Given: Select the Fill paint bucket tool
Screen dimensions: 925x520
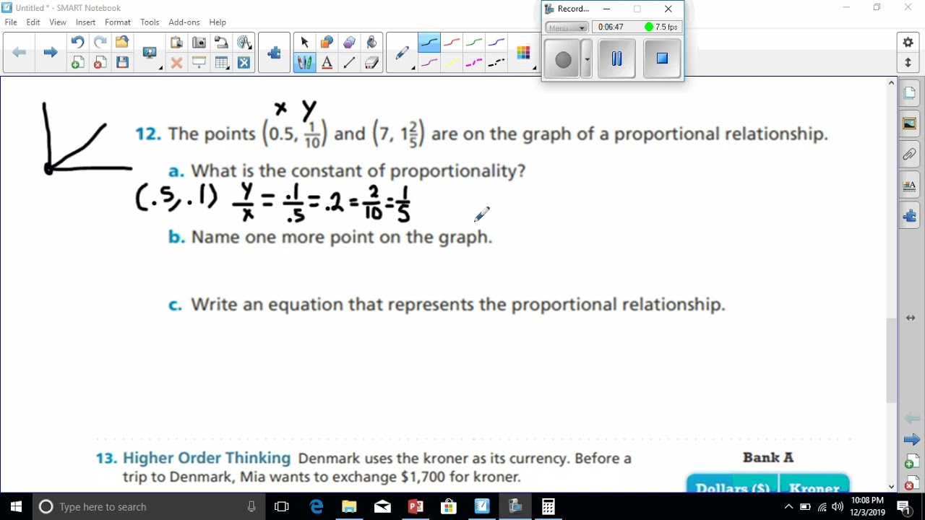Looking at the screenshot, I should pyautogui.click(x=371, y=43).
